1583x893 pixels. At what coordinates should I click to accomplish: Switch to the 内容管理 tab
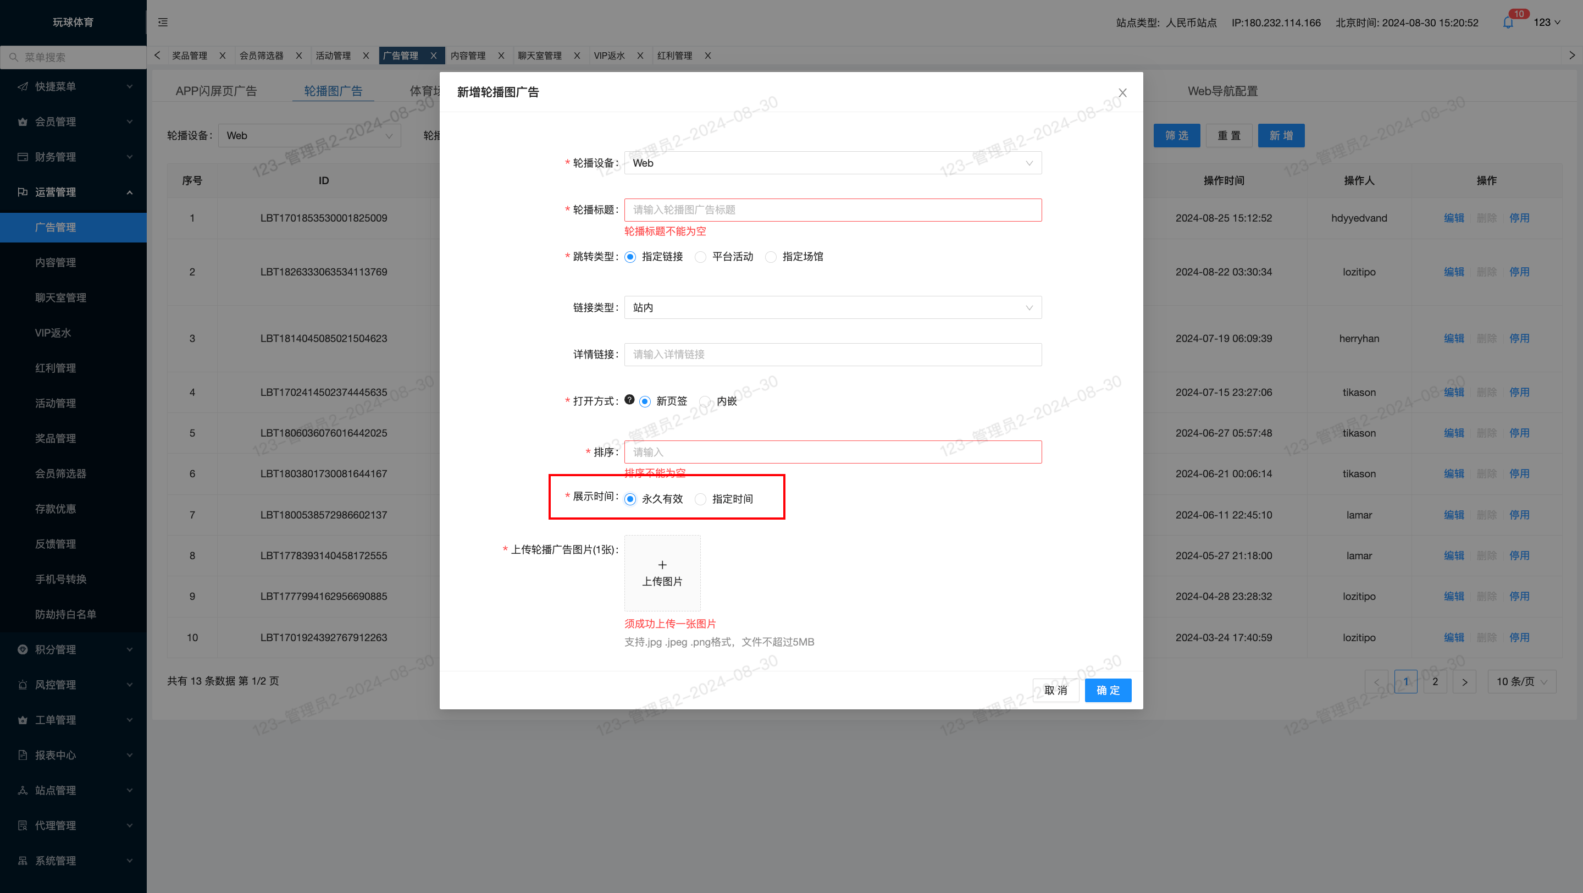tap(468, 56)
